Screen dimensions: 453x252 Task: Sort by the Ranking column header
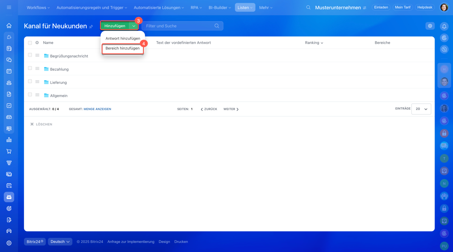314,43
